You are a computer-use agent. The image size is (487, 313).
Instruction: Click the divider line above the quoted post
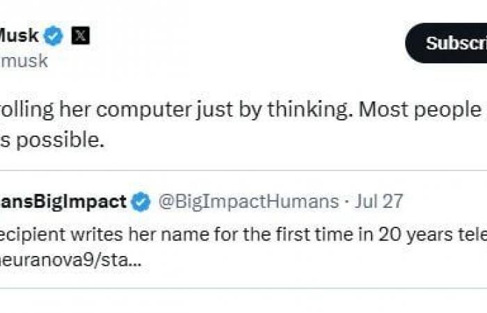pyautogui.click(x=243, y=170)
